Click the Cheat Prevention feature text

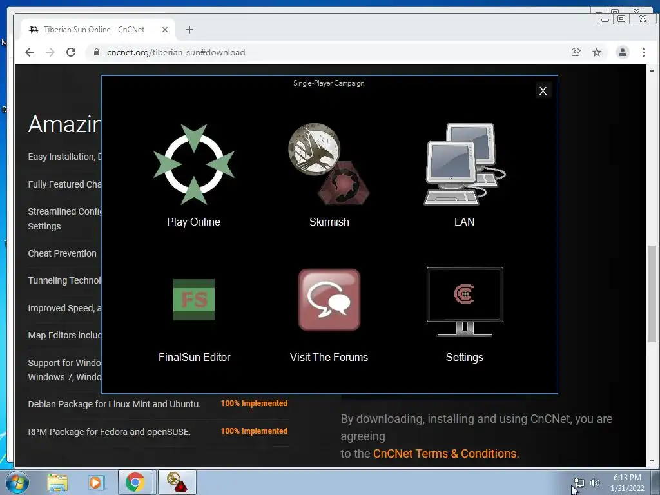(63, 253)
